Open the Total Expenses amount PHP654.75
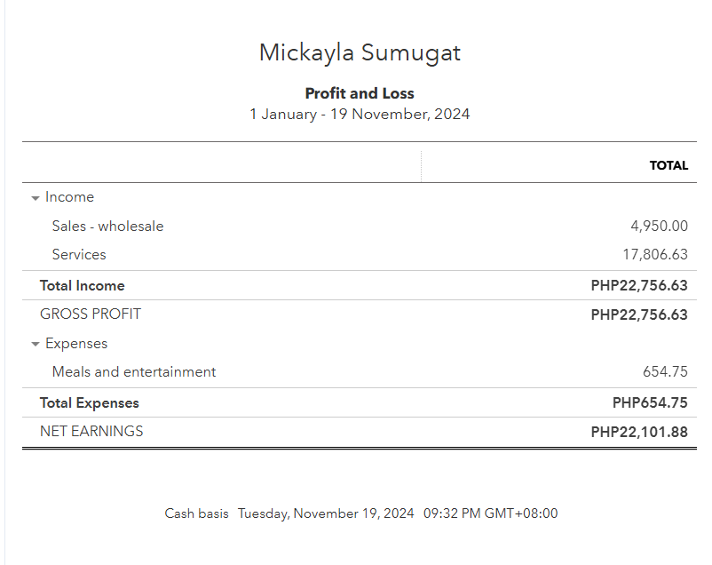Image resolution: width=712 pixels, height=565 pixels. (x=650, y=403)
